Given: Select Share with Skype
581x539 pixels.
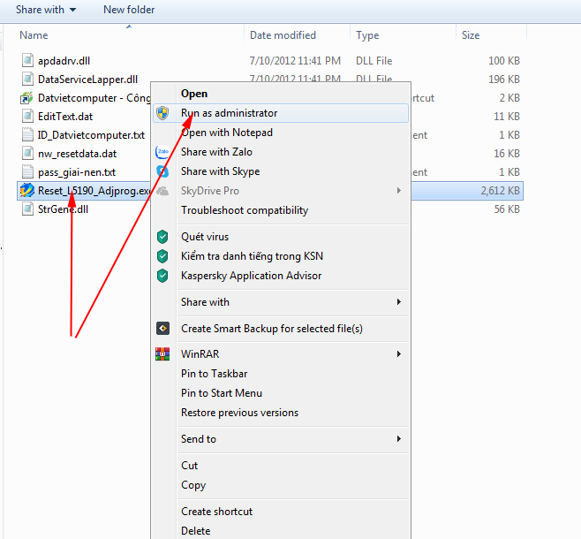Looking at the screenshot, I should (281, 171).
